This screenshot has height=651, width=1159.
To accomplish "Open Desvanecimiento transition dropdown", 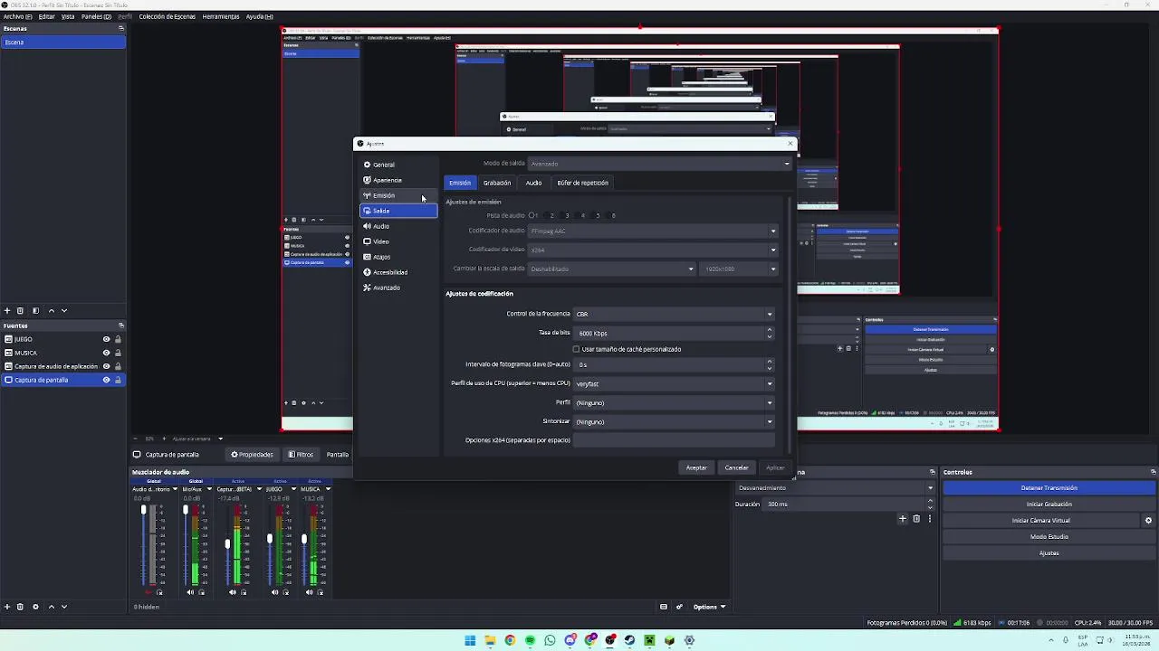I will (x=835, y=487).
